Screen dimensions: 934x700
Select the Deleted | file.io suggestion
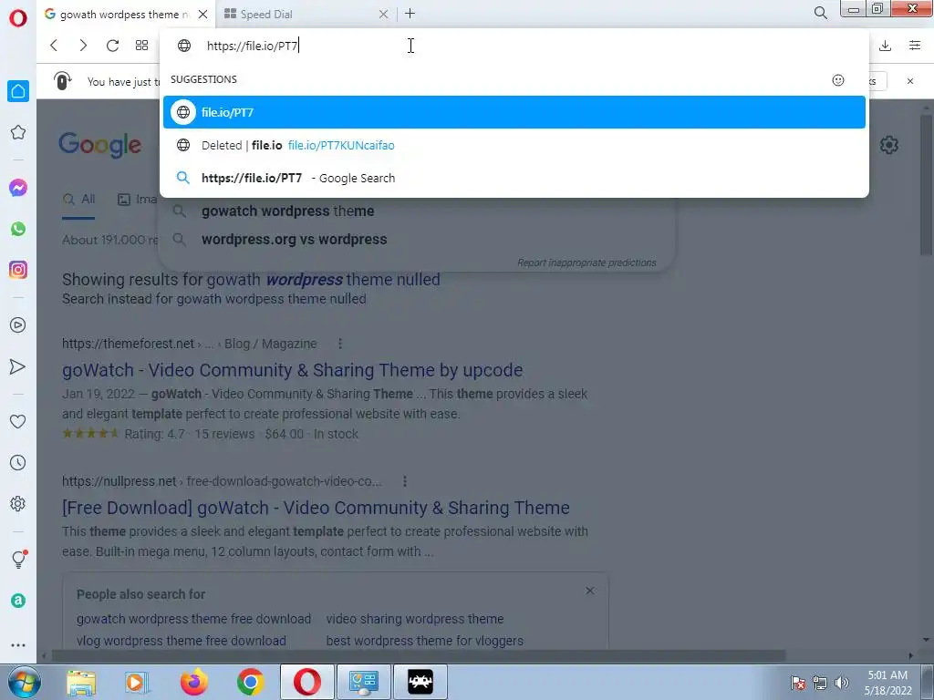pyautogui.click(x=514, y=145)
